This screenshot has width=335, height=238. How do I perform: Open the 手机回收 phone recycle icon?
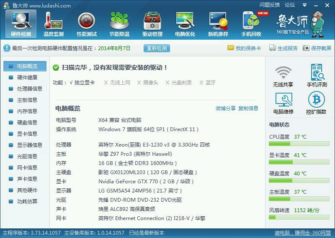251,24
